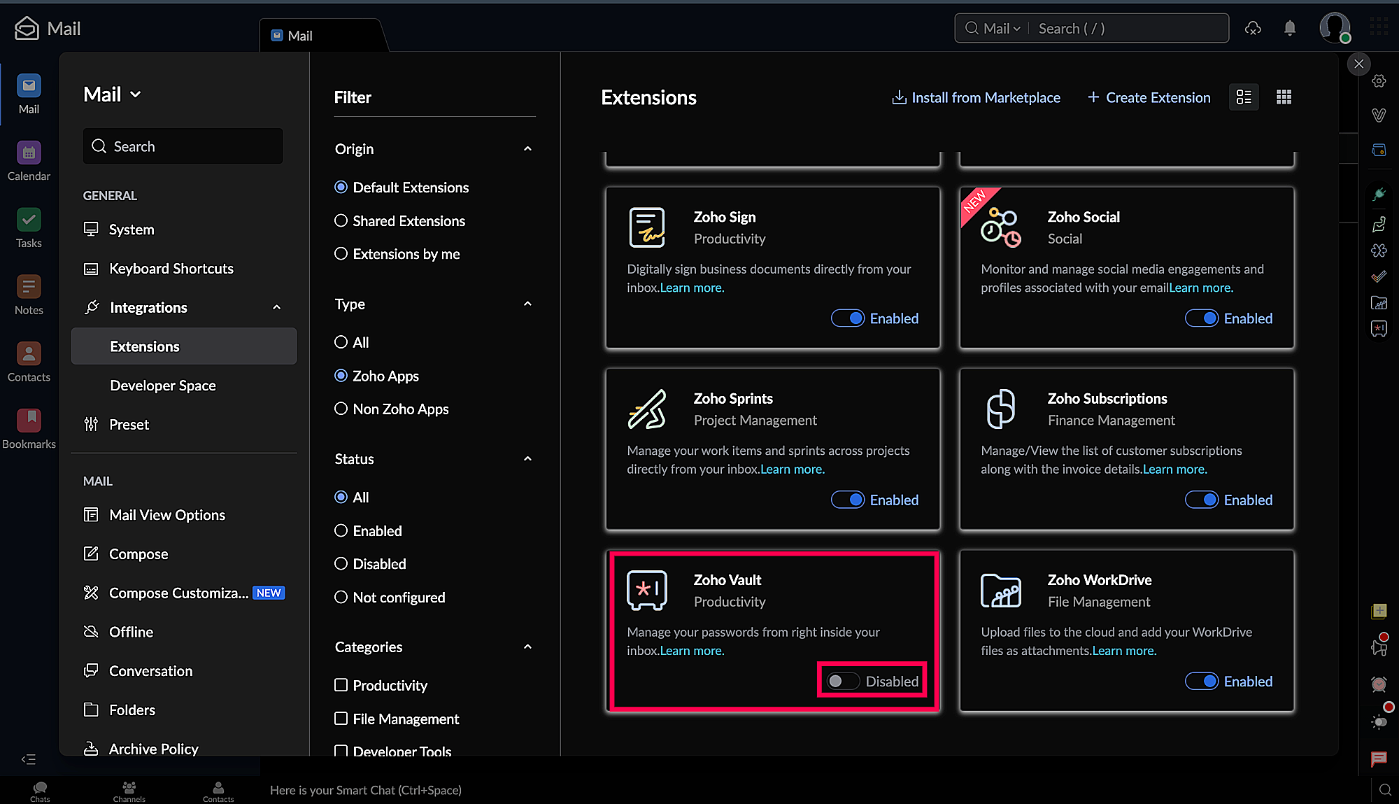Open the user profile avatar

1335,28
